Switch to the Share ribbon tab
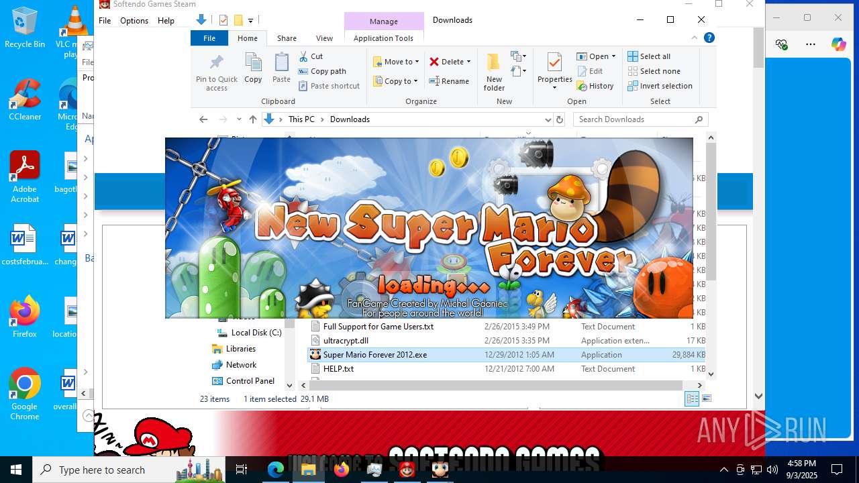Viewport: 859px width, 483px height. point(287,38)
